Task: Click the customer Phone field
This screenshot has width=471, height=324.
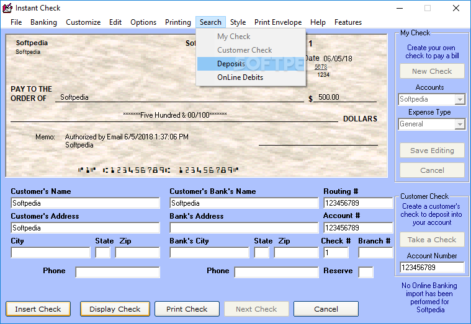Action: (x=117, y=272)
